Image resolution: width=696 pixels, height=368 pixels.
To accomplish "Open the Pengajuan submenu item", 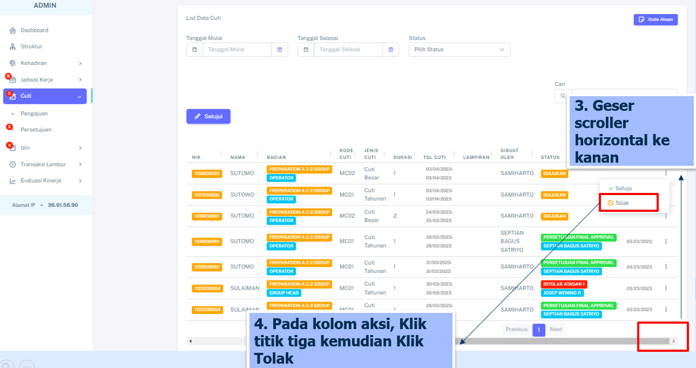I will coord(34,113).
